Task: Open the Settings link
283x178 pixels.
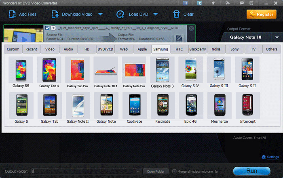Action: 273,157
